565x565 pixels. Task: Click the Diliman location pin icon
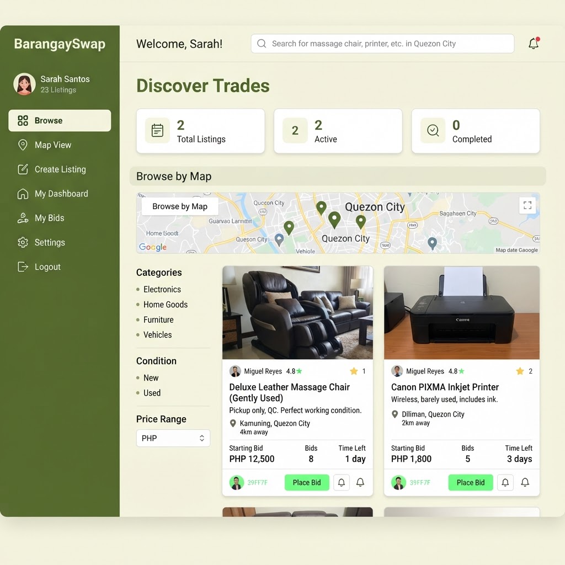(395, 414)
